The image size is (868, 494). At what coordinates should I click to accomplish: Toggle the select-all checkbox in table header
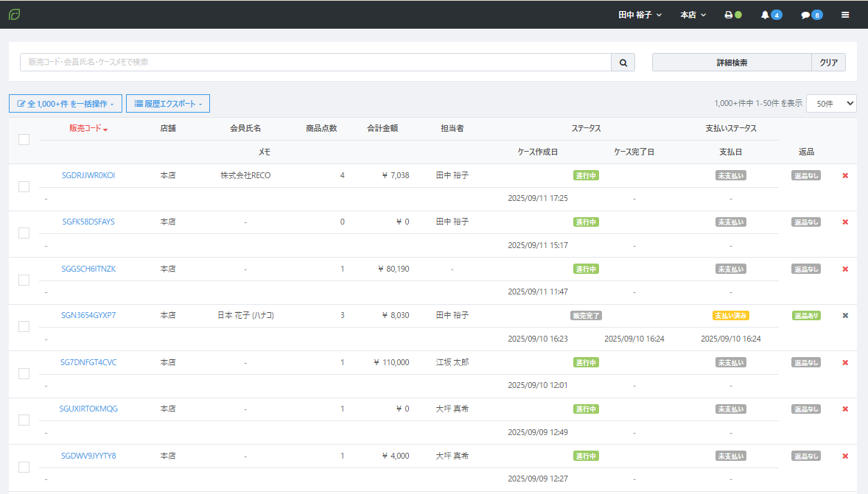point(24,140)
